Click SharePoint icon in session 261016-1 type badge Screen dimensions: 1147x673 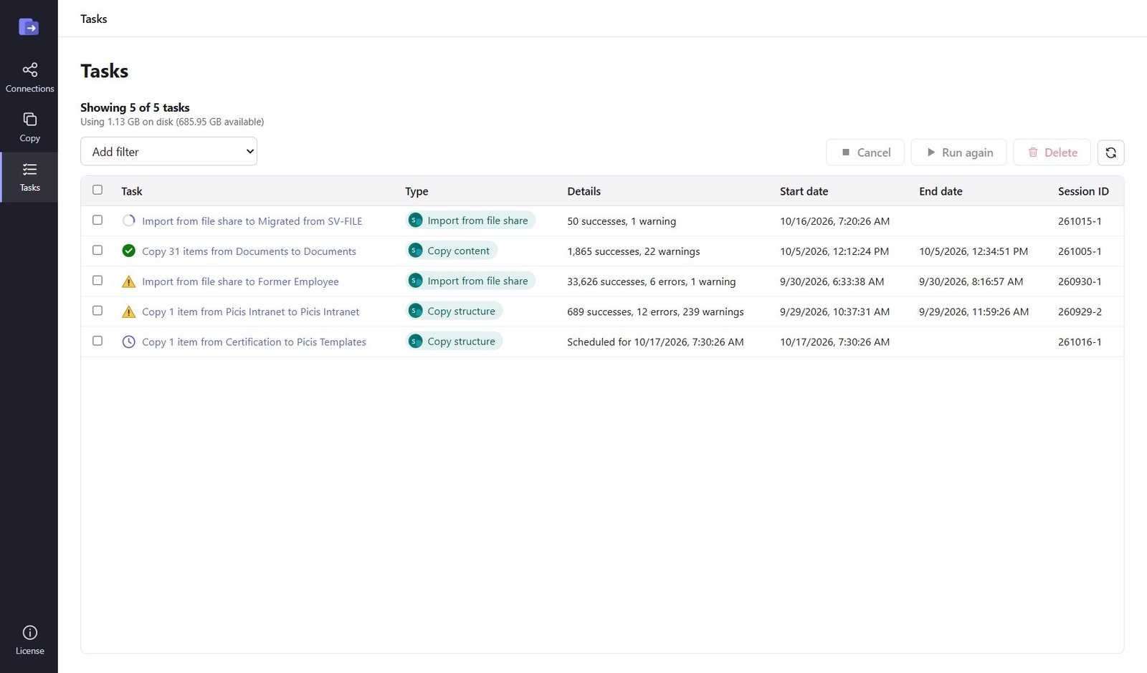415,341
